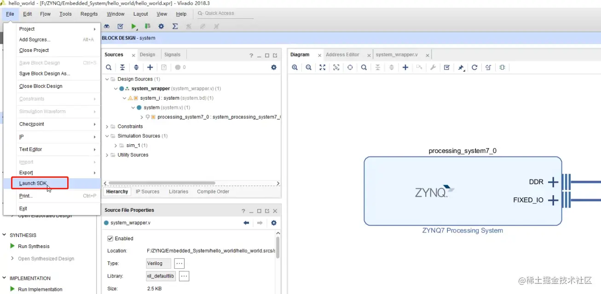
Task: Click the binoculars find icon in main toolbar
Action: [x=107, y=27]
